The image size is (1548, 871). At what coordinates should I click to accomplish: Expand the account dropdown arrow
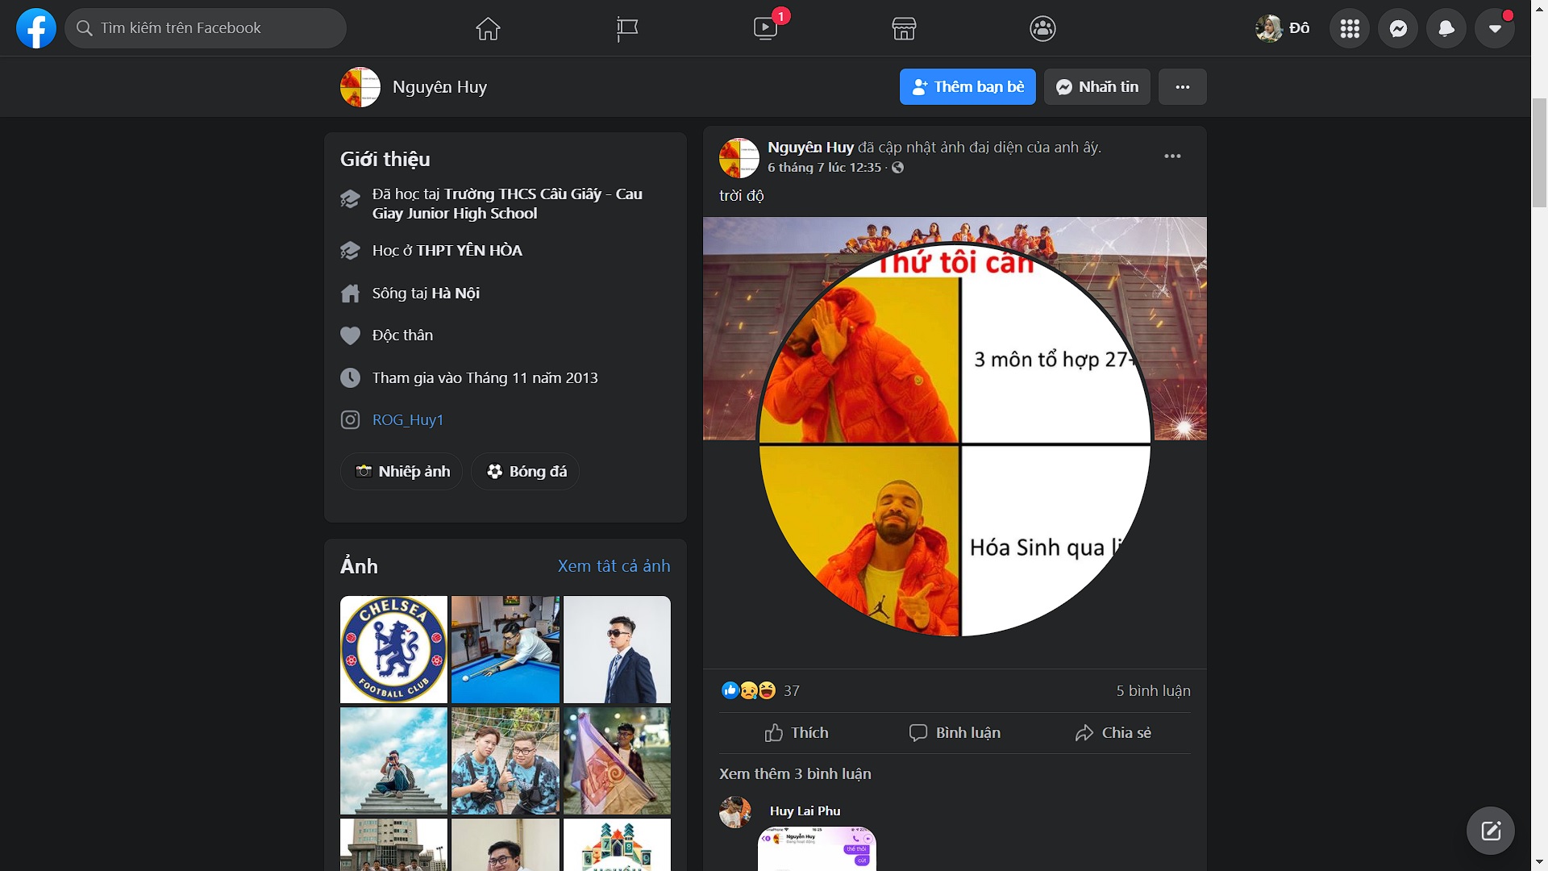pyautogui.click(x=1495, y=28)
